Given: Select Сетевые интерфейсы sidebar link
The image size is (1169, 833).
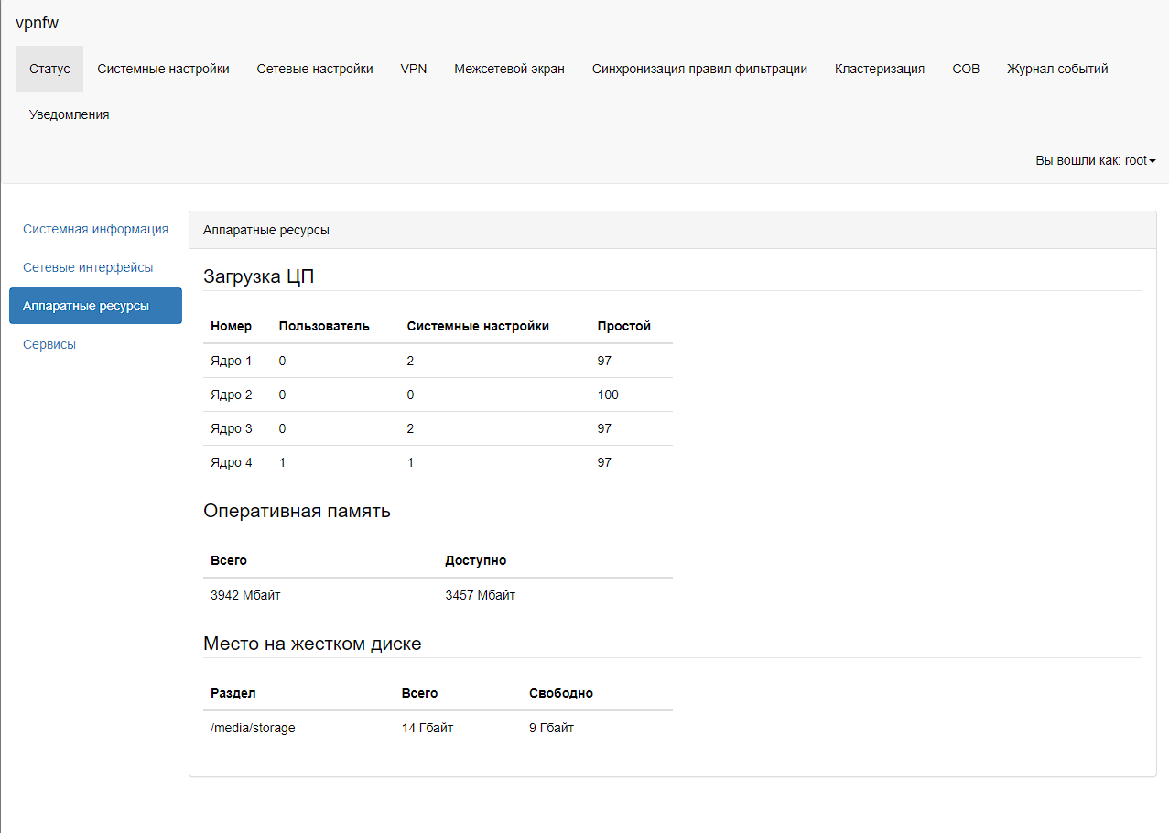Looking at the screenshot, I should 88,267.
